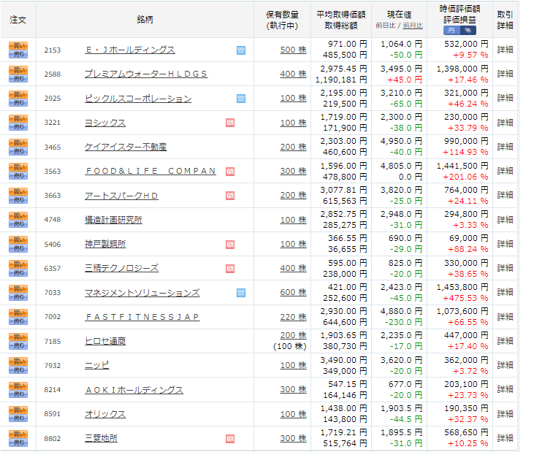Click 買い buy button for 3221 ヨシックス
The height and width of the screenshot is (452, 534).
(x=18, y=118)
